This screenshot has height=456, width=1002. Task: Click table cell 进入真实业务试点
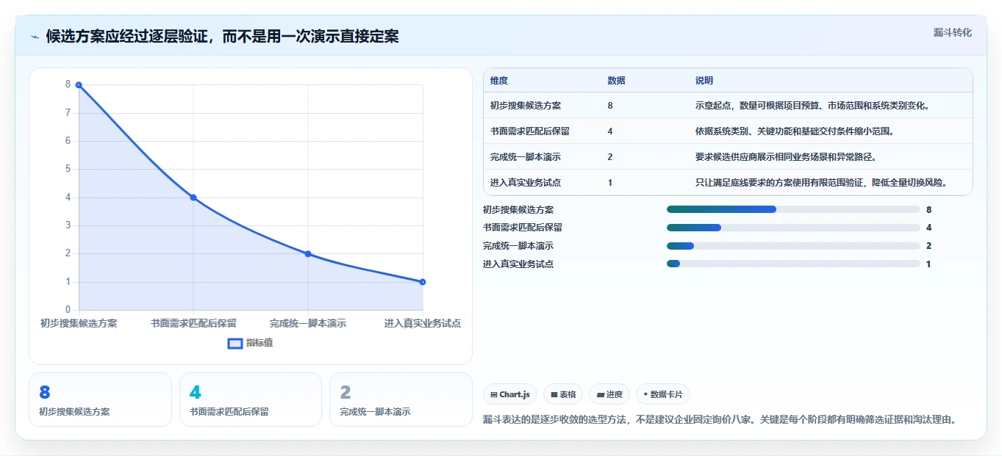pos(526,183)
